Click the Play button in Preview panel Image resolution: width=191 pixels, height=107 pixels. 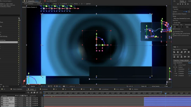pyautogui.click(x=183, y=4)
